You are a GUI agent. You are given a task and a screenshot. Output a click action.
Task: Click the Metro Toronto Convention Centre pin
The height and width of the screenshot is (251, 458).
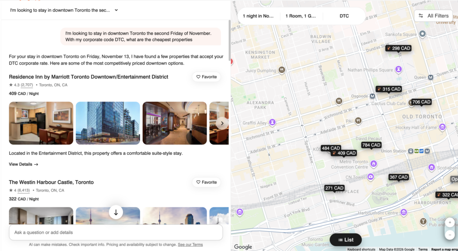coord(373,164)
